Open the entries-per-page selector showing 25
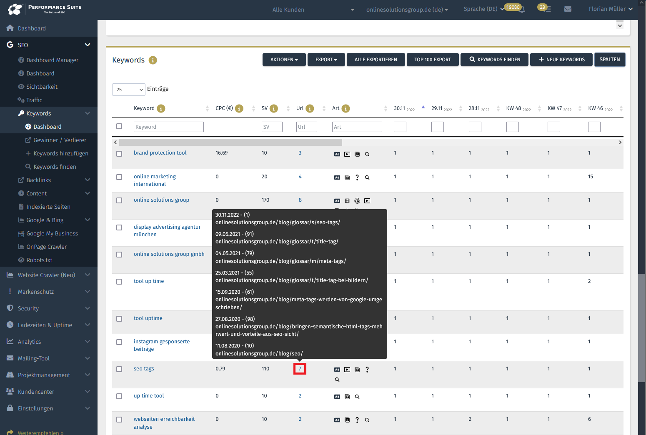Screen dimensions: 646x435 pos(129,90)
